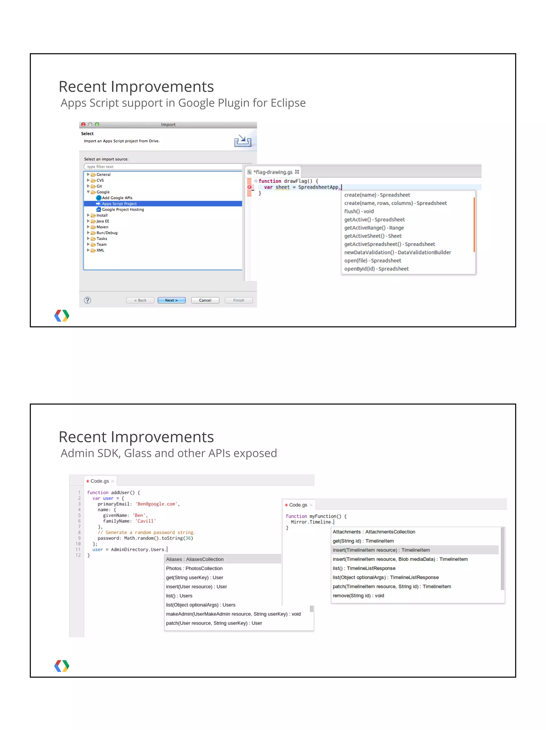The width and height of the screenshot is (546, 730).
Task: Choose Aliases : AliasesCollection suggestion
Action: click(x=223, y=559)
